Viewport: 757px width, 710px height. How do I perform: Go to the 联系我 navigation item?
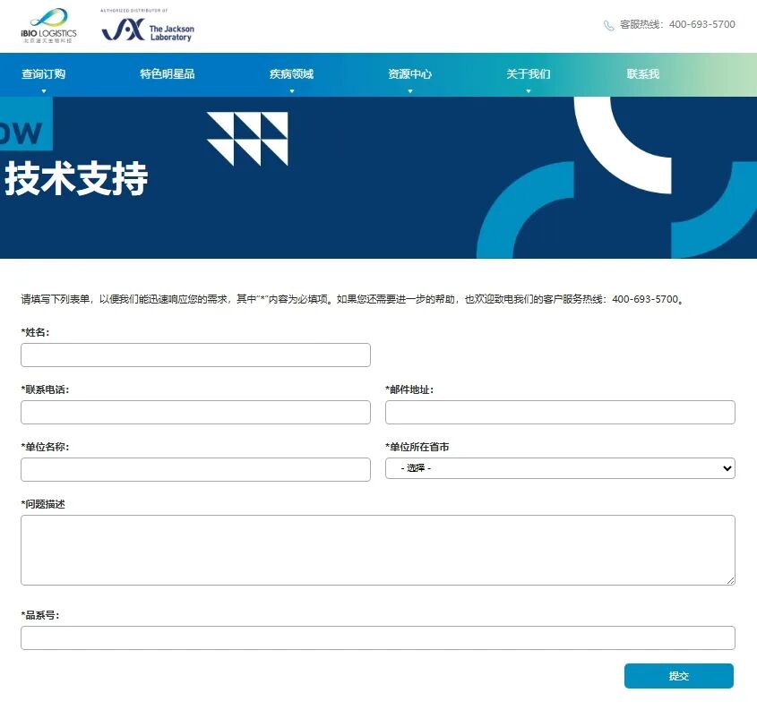pyautogui.click(x=642, y=74)
